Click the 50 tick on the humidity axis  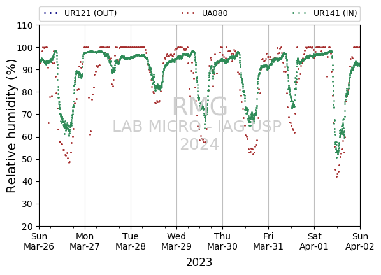(27, 160)
